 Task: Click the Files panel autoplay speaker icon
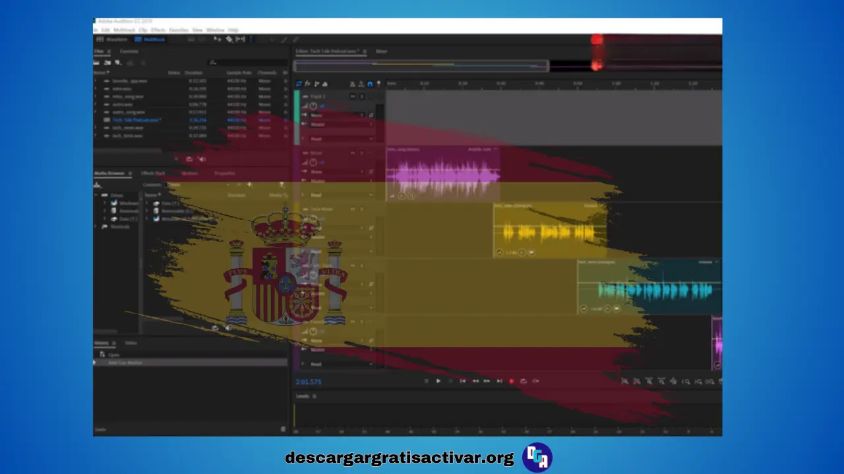coord(202,159)
